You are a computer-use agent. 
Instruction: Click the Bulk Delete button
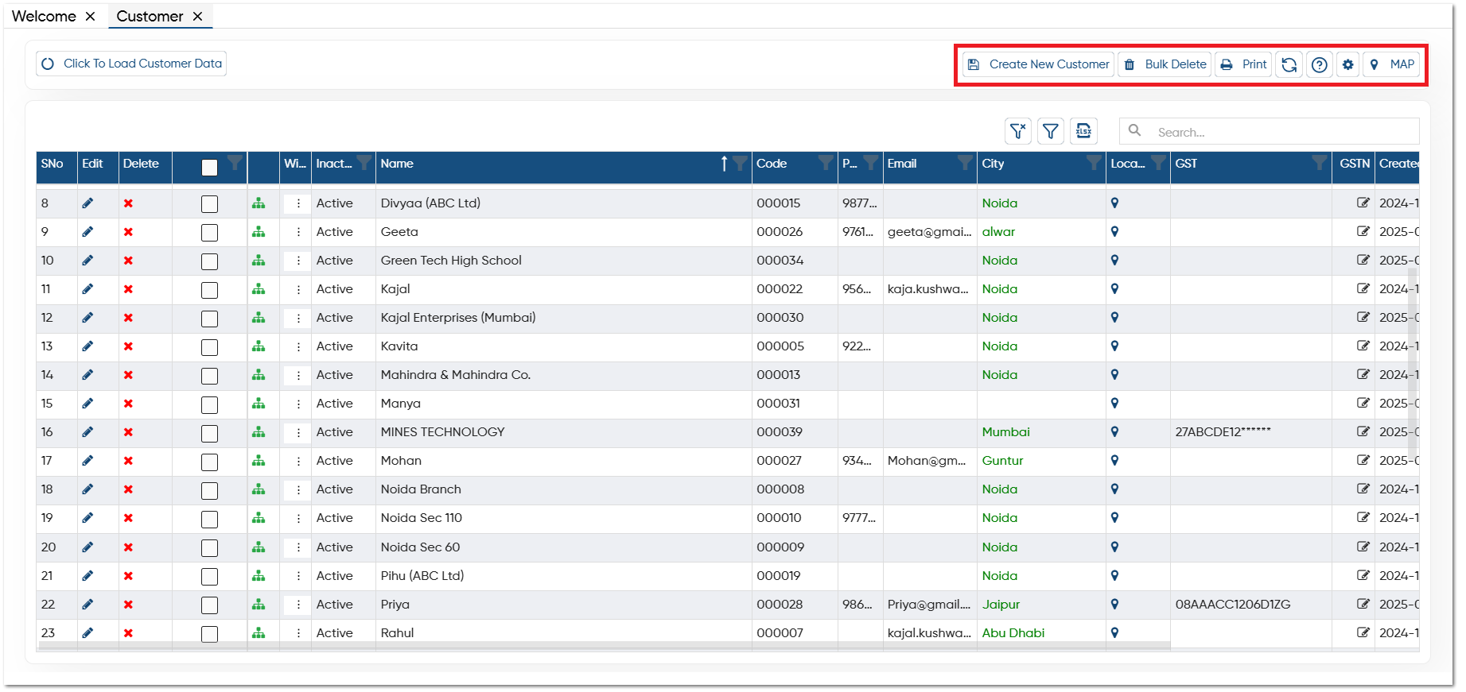click(x=1165, y=64)
